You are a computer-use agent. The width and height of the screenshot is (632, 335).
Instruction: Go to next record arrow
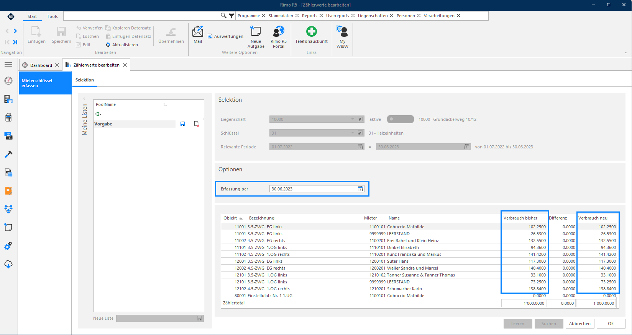point(15,31)
